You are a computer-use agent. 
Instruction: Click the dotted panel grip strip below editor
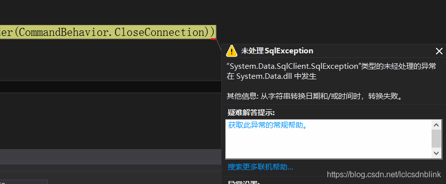[111, 171]
